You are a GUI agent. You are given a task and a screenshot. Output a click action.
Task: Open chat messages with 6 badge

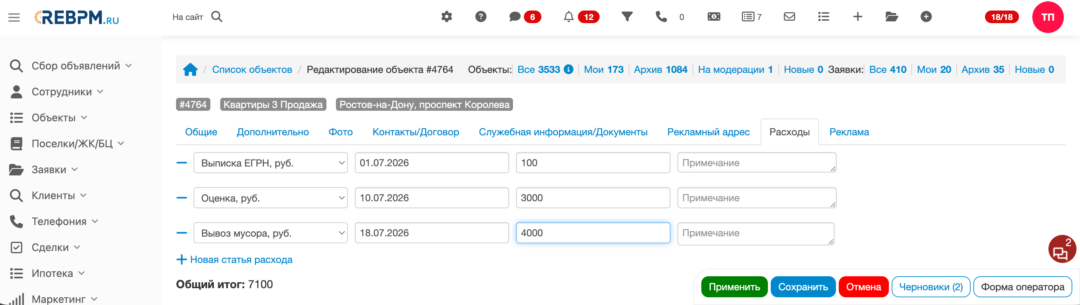pyautogui.click(x=525, y=17)
